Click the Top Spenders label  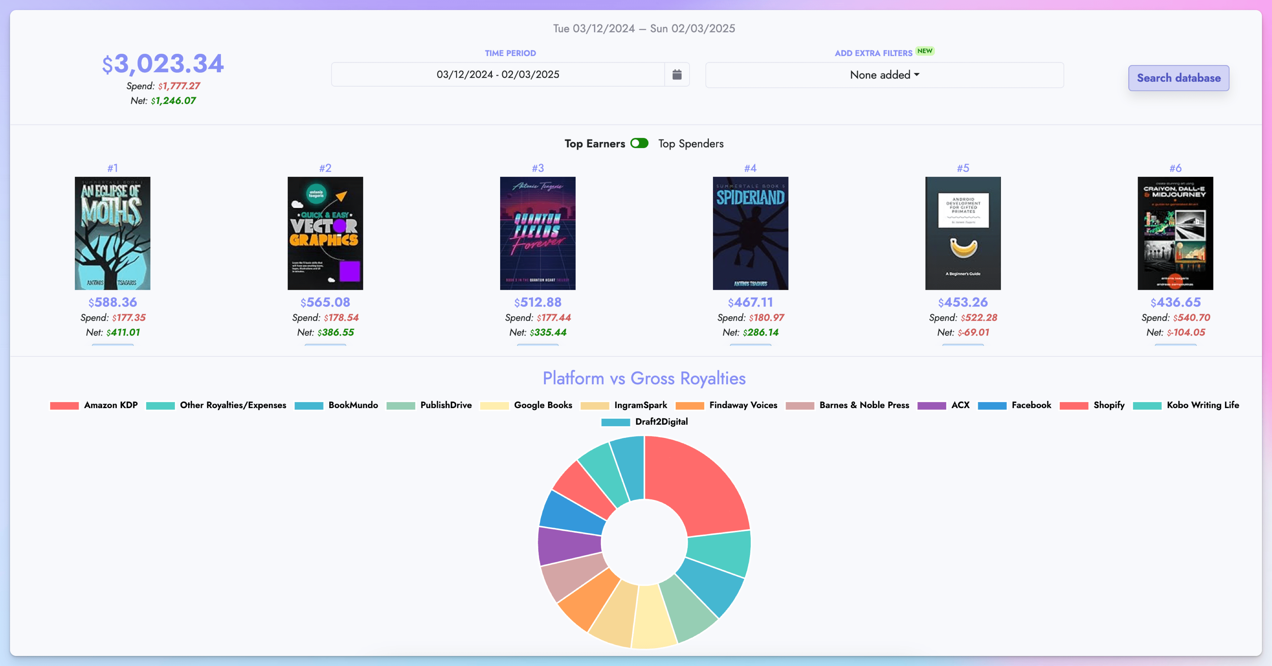tap(691, 143)
